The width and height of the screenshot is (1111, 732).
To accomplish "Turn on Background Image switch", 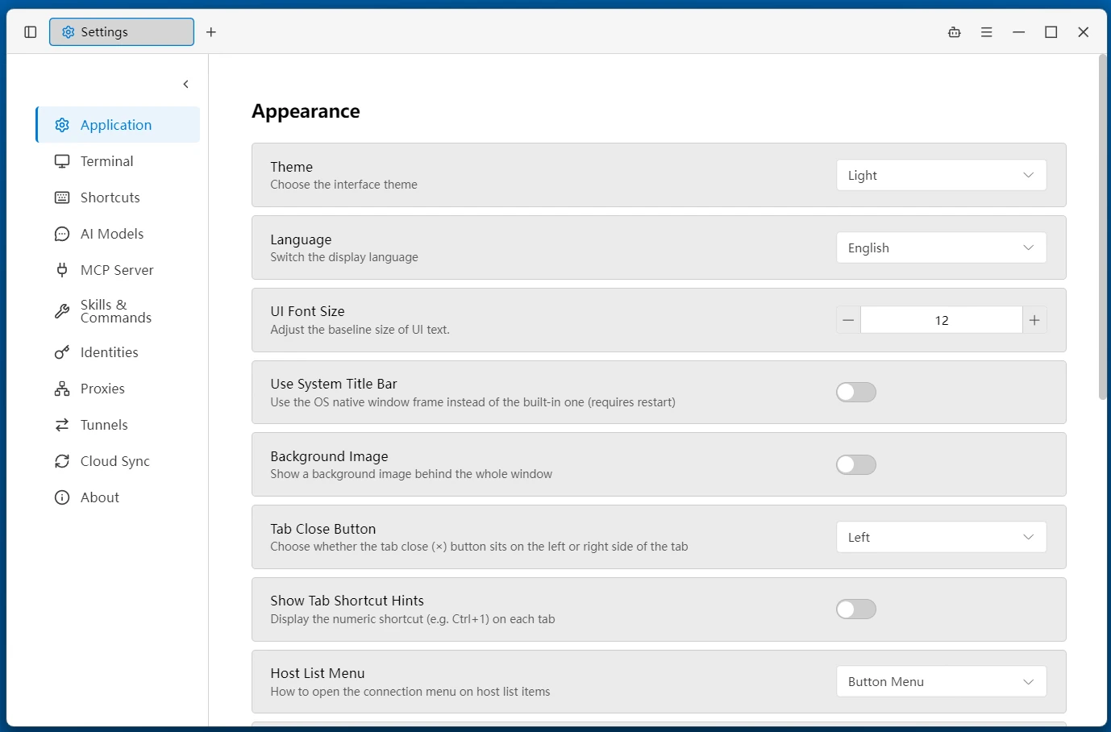I will 856,464.
